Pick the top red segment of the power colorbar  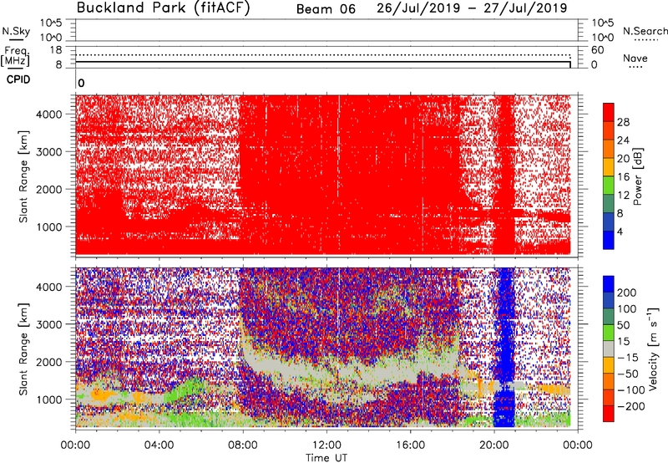tap(609, 112)
